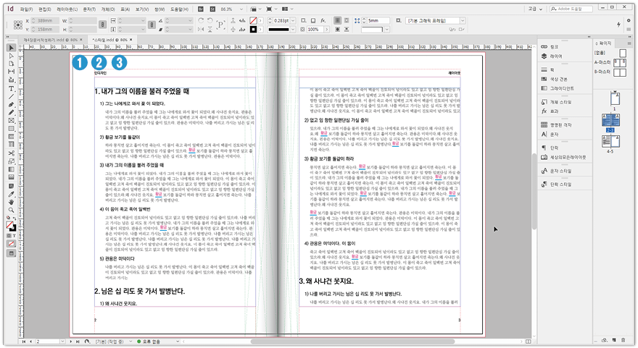Rotate 90 degrees clockwise icon
The width and height of the screenshot is (638, 348).
201,20
